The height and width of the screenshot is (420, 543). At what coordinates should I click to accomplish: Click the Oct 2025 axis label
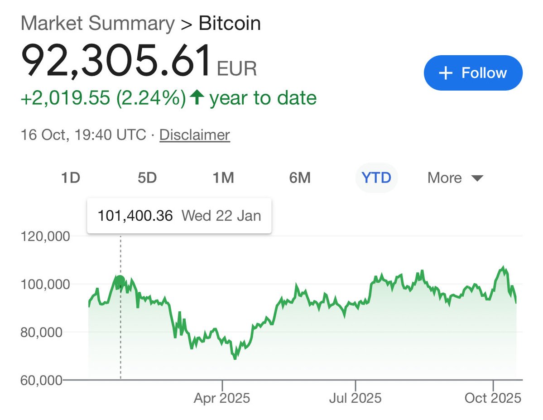(492, 398)
